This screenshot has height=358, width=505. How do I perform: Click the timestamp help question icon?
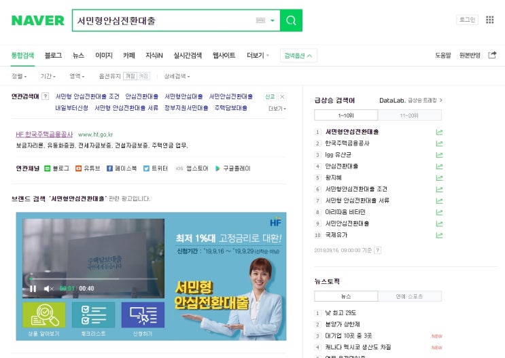[x=378, y=250]
